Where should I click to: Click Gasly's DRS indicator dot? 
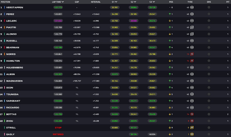click(x=209, y=134)
